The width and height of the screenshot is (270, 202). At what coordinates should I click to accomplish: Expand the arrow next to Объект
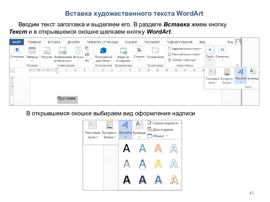(167, 136)
